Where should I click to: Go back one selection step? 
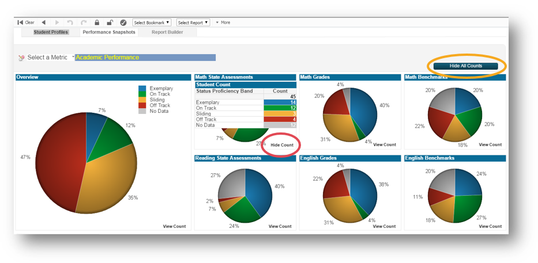coord(43,22)
